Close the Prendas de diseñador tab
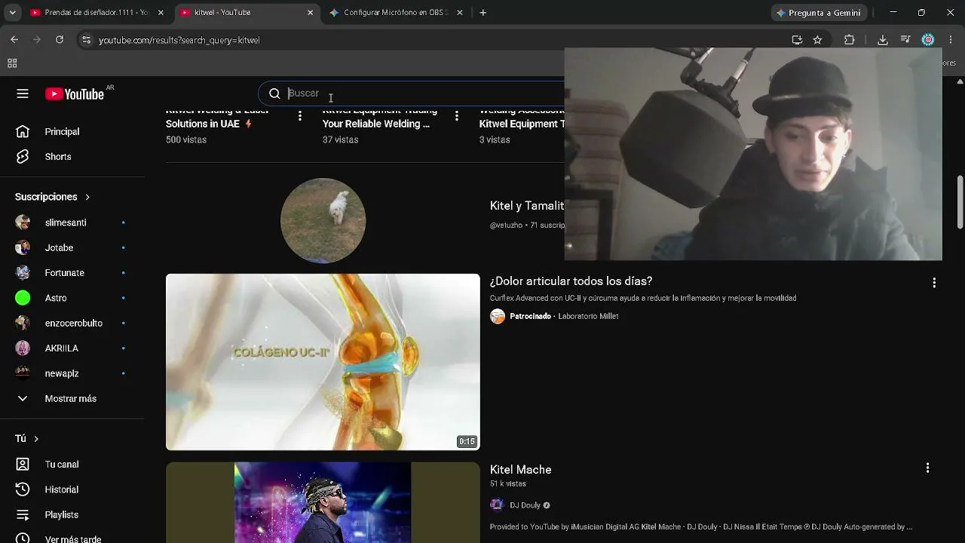 coord(160,13)
